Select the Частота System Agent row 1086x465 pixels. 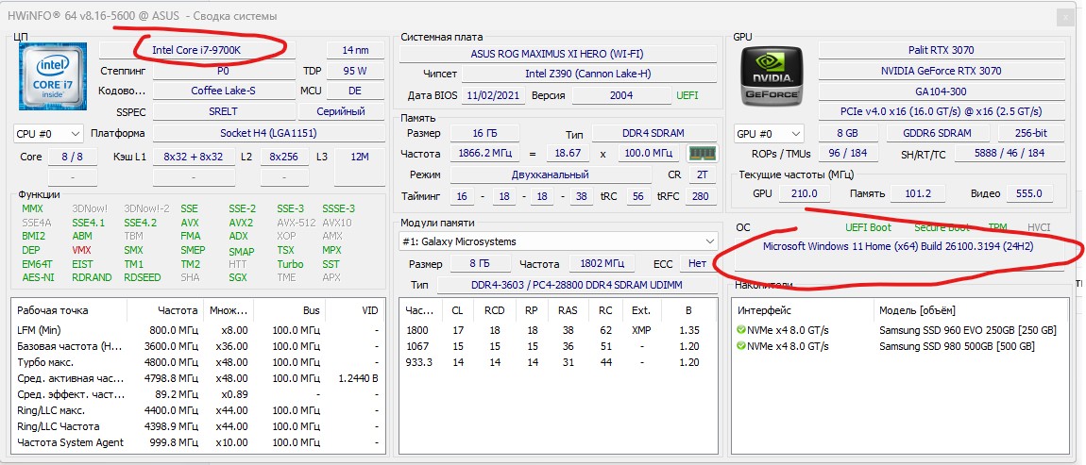[198, 442]
